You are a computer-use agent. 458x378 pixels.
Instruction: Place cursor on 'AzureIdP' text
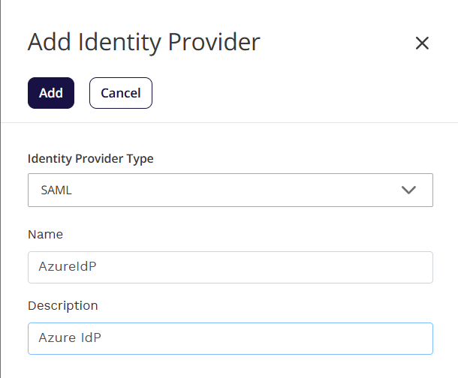coord(68,268)
